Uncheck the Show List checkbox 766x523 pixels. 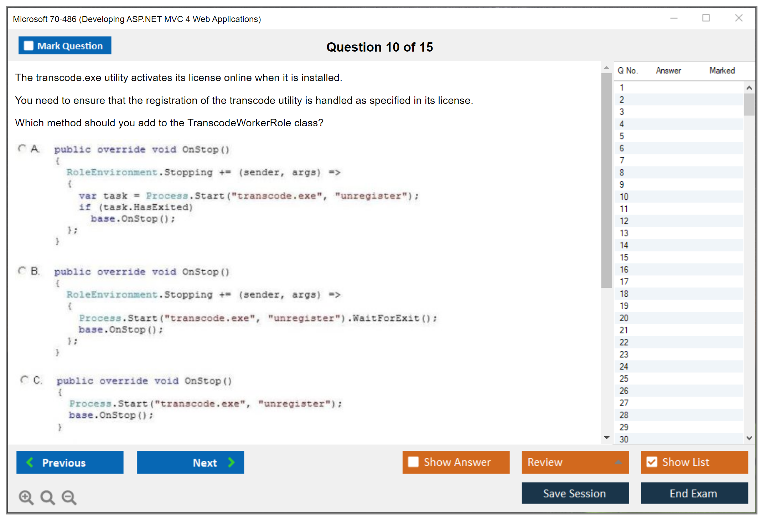click(x=652, y=462)
